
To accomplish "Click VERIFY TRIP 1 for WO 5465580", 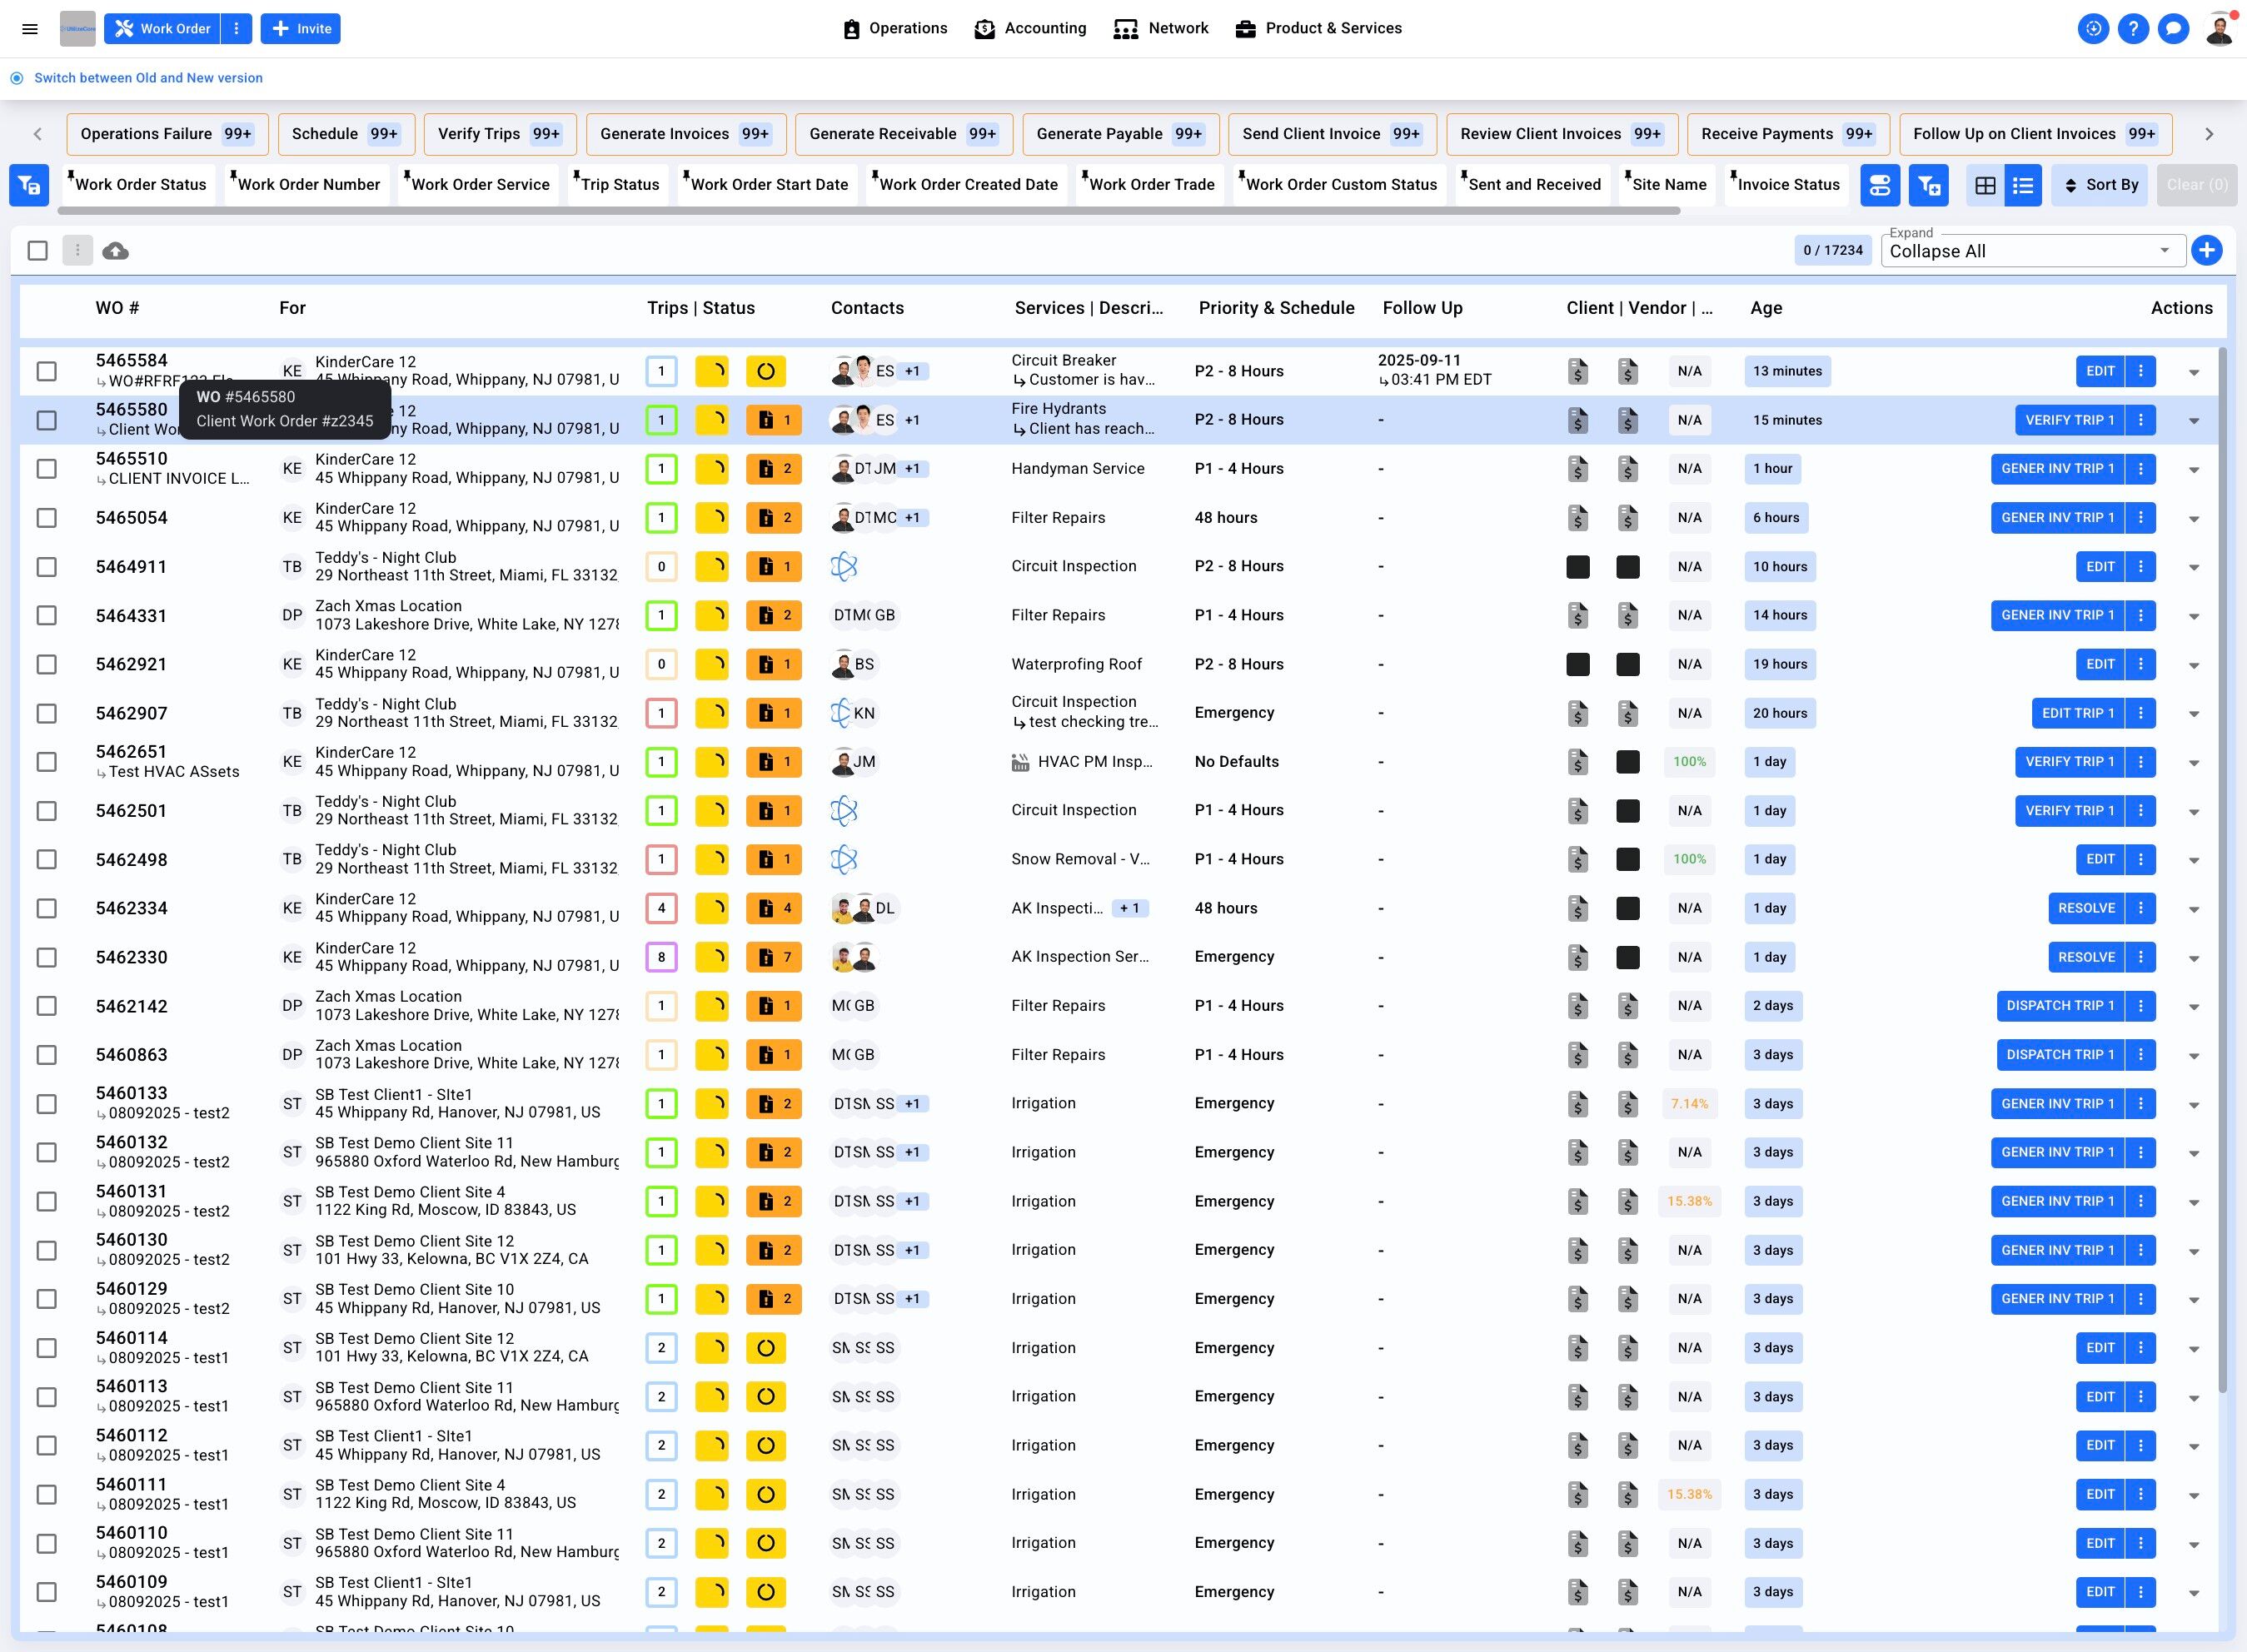I will tap(2068, 421).
